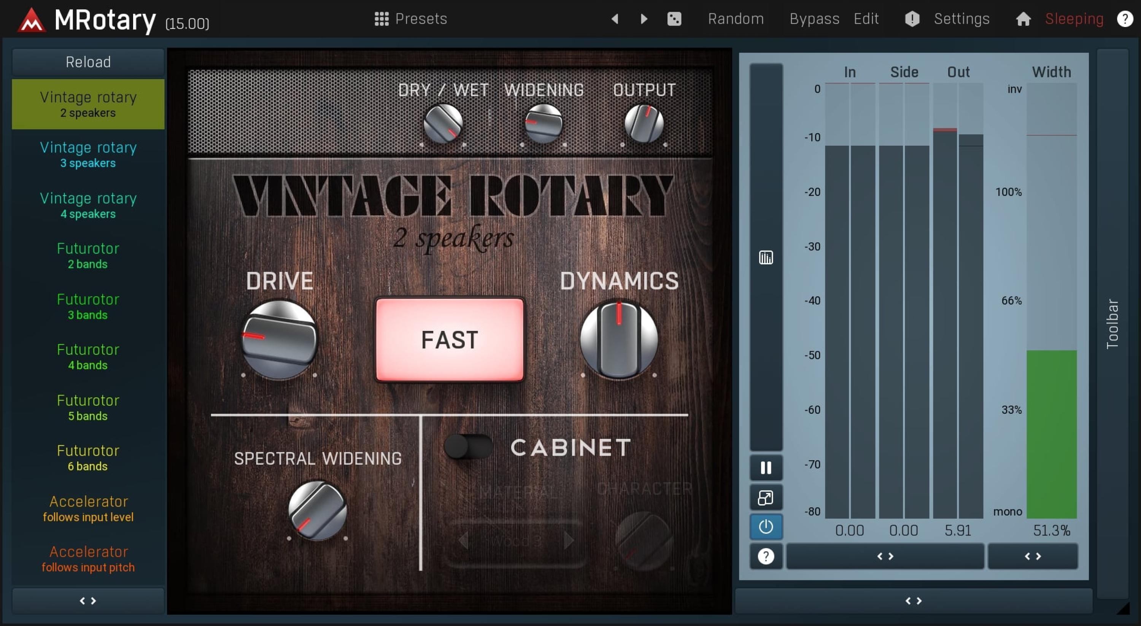The image size is (1141, 626).
Task: Click Bypass to disable processing
Action: pyautogui.click(x=814, y=19)
